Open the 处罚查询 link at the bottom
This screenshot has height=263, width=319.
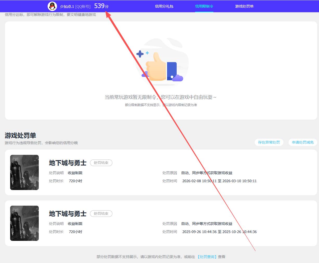207,257
